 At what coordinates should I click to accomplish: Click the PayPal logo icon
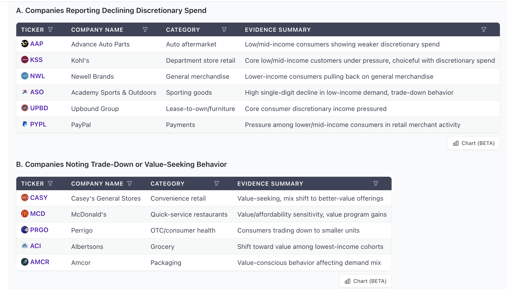25,124
